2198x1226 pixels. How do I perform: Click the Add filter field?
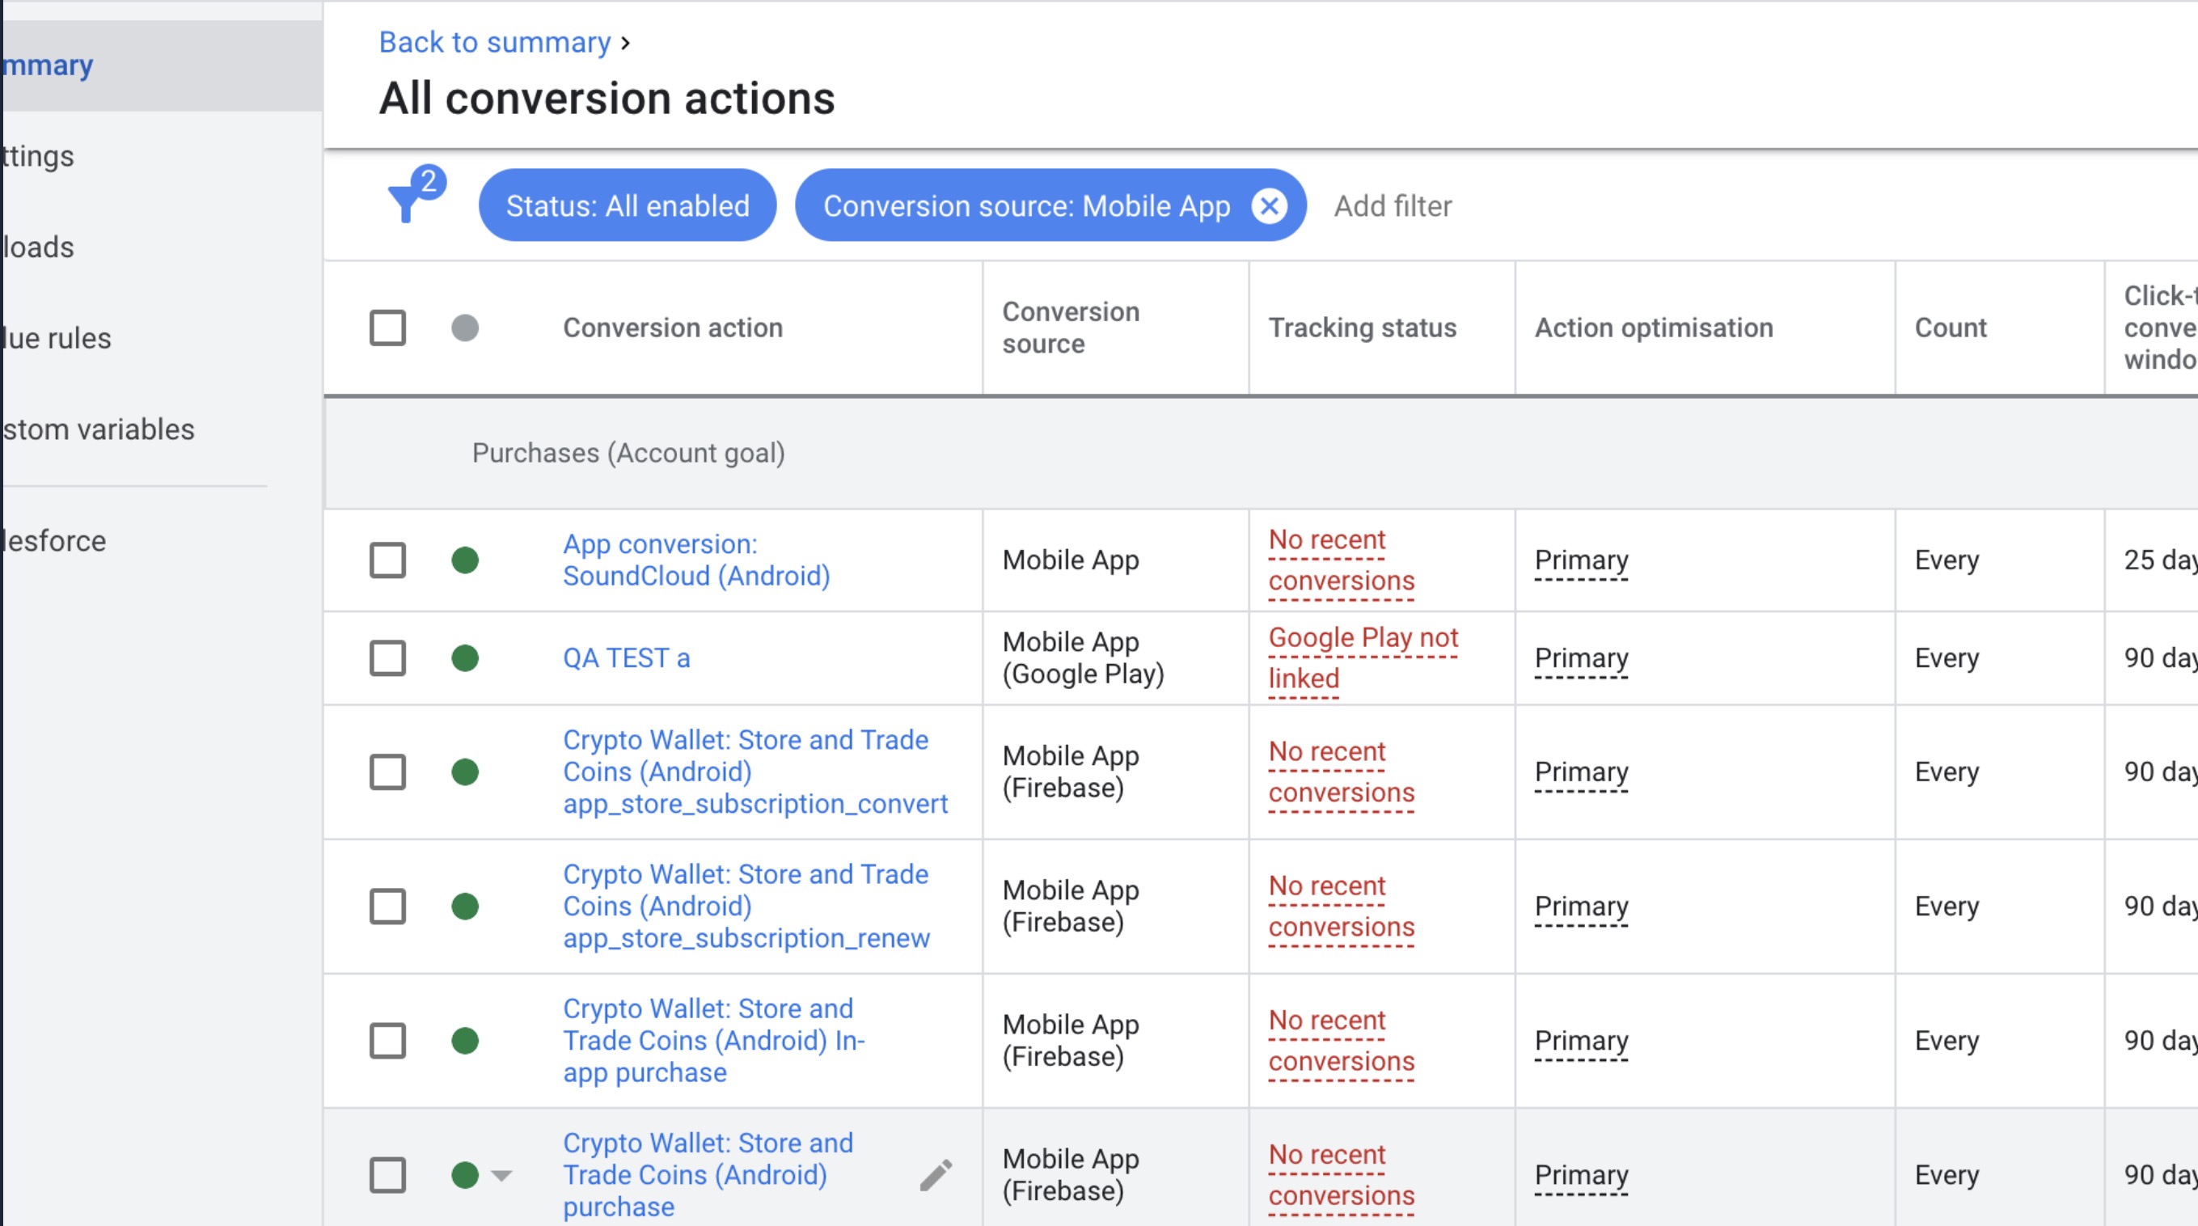tap(1393, 205)
